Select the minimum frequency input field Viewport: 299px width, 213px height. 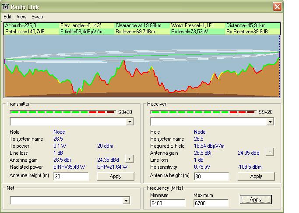click(168, 203)
